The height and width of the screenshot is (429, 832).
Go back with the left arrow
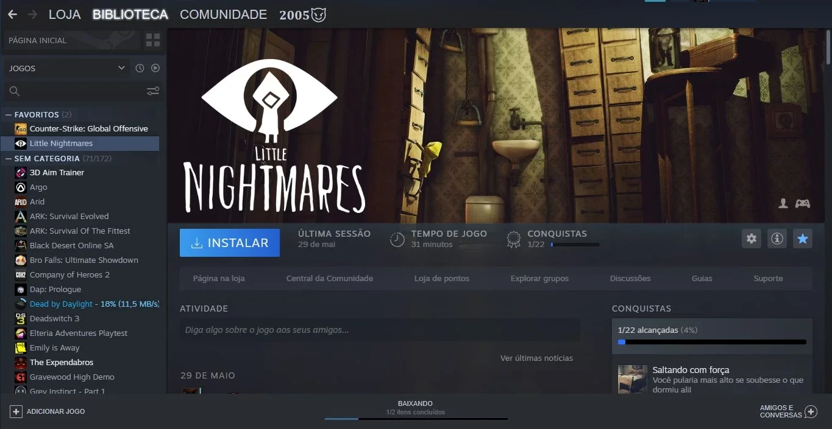pos(12,15)
